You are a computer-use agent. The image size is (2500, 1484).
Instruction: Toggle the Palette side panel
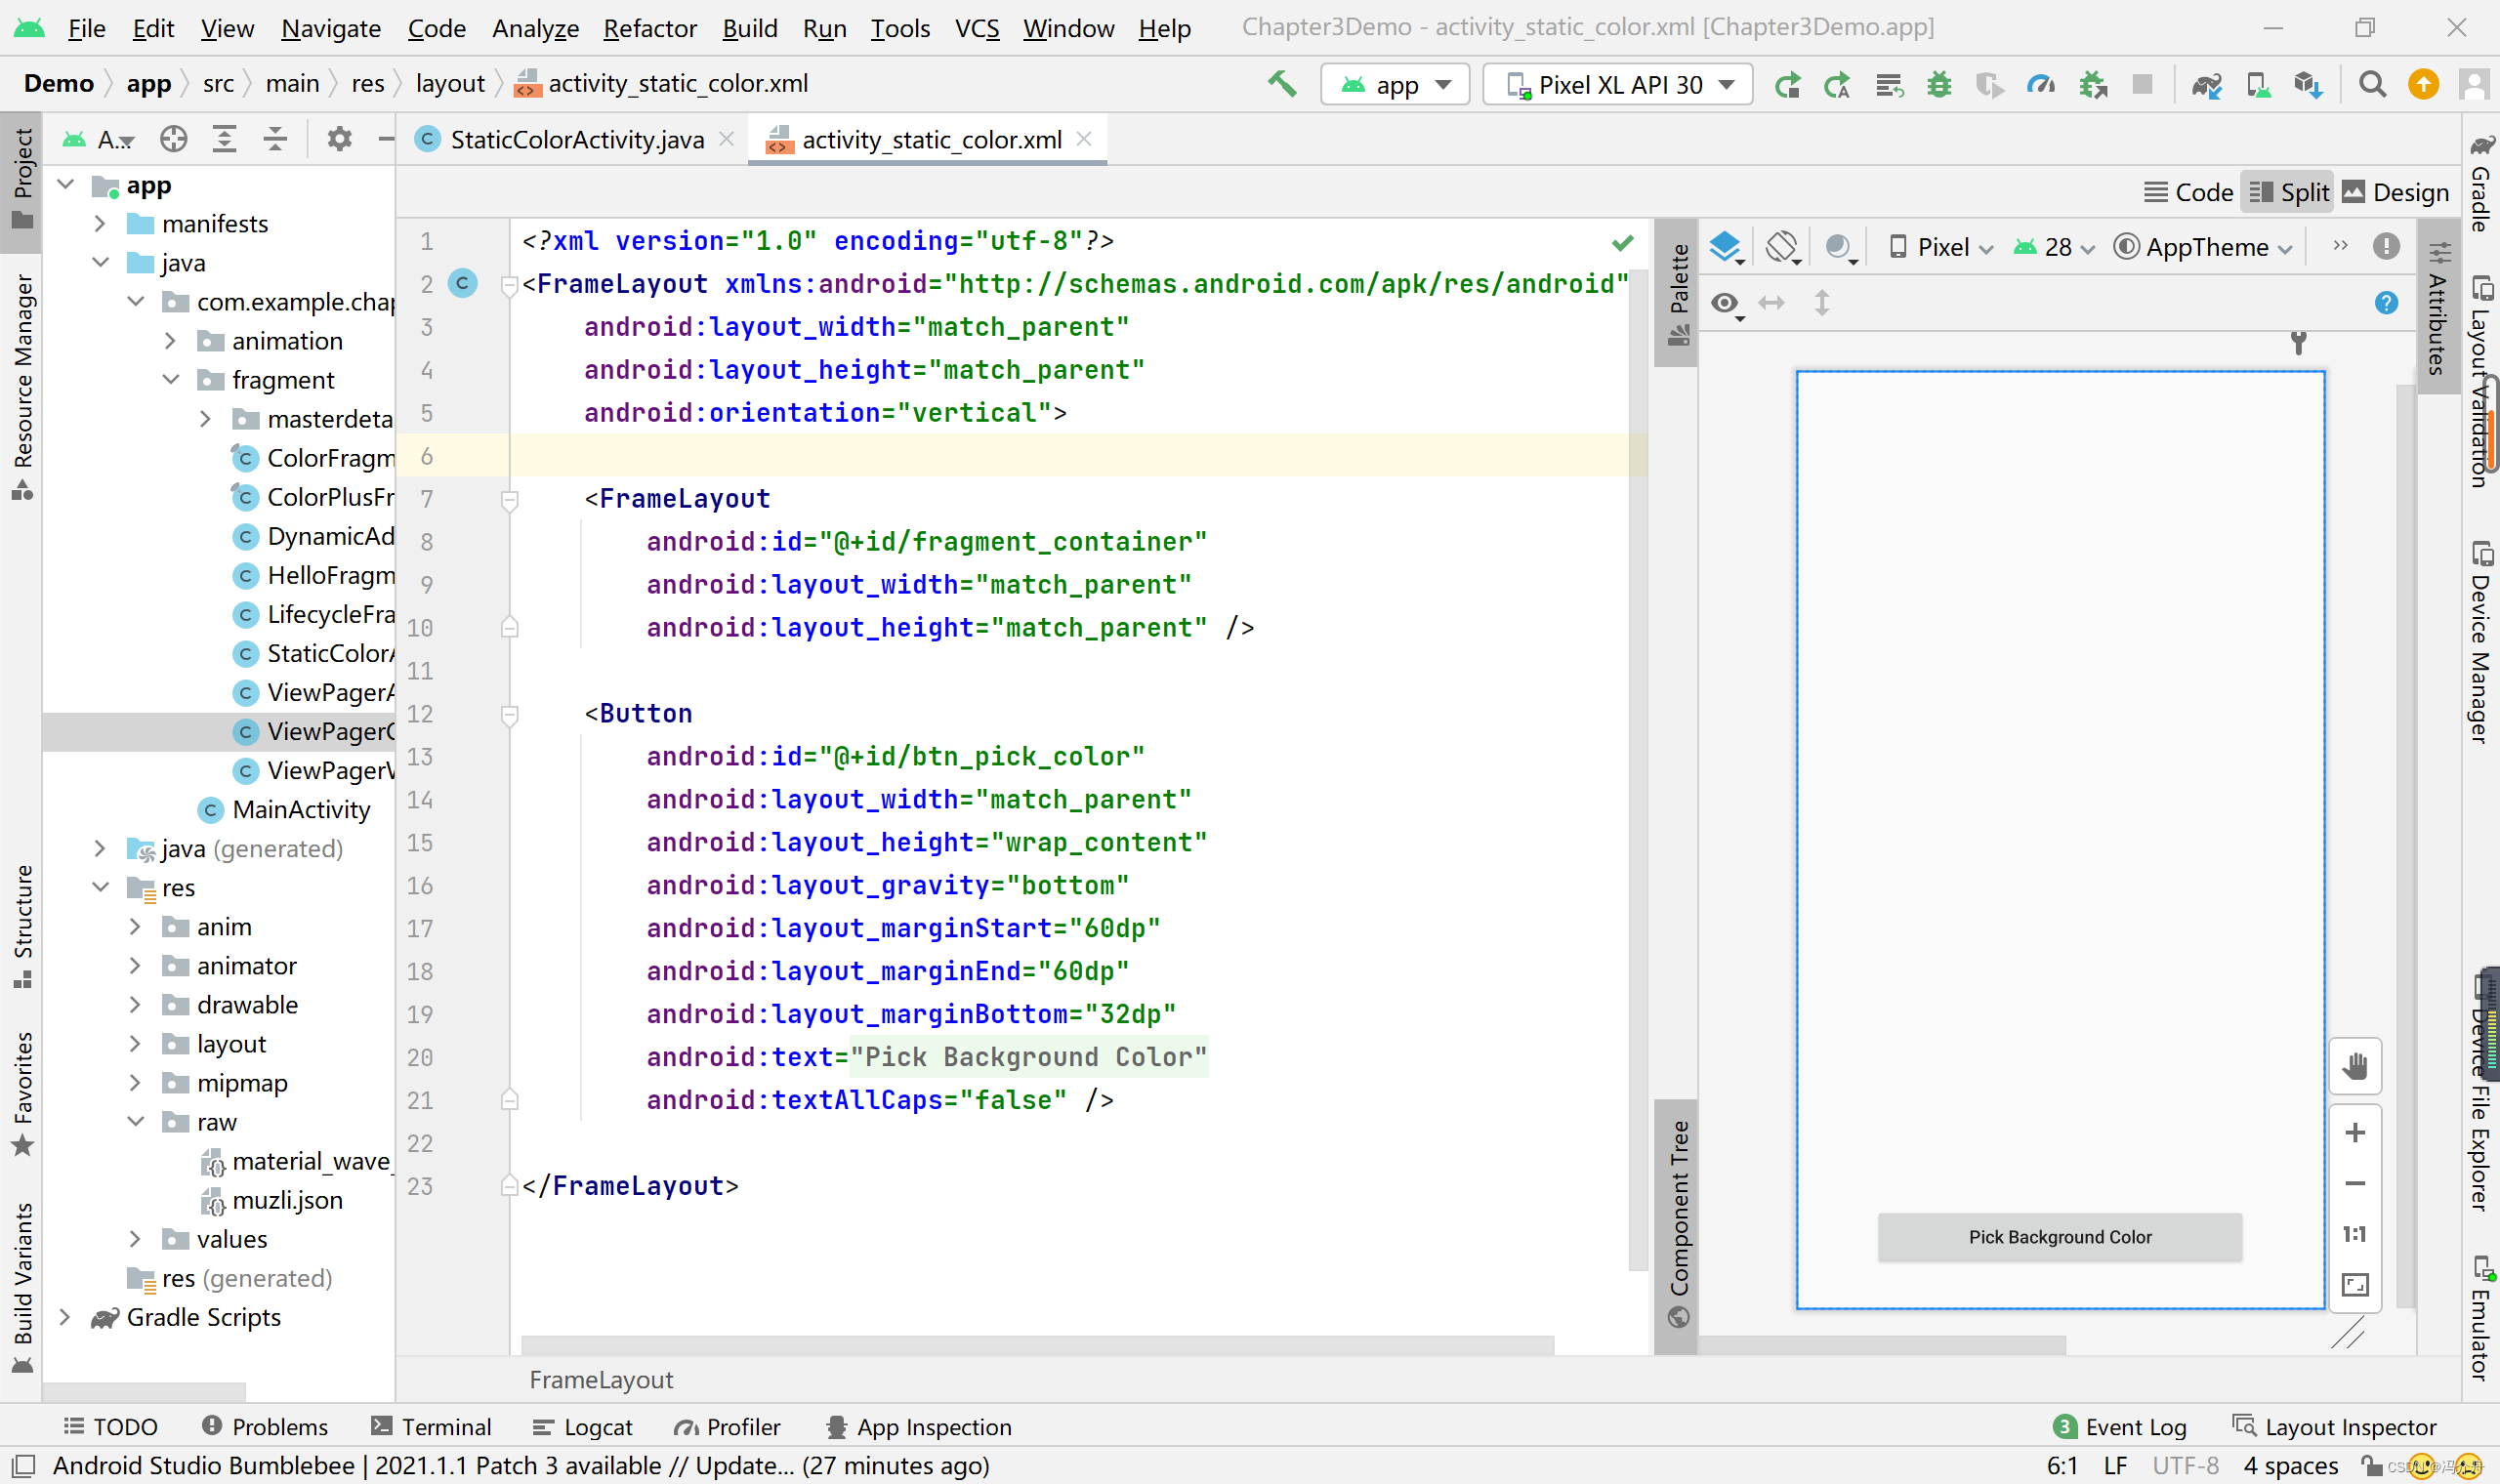point(1678,293)
